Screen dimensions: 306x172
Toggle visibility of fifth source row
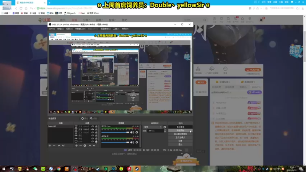point(93,138)
